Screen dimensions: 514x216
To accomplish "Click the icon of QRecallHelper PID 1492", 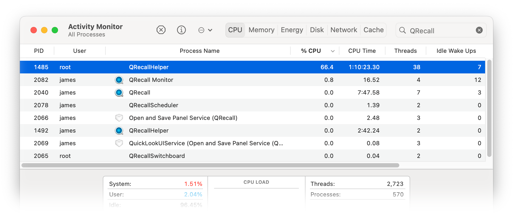I will point(119,130).
